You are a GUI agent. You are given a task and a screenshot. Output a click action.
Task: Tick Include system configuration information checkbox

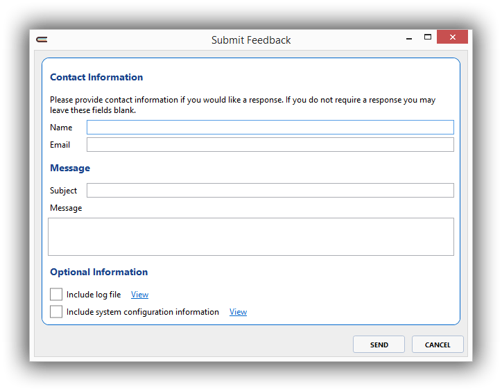(x=56, y=312)
